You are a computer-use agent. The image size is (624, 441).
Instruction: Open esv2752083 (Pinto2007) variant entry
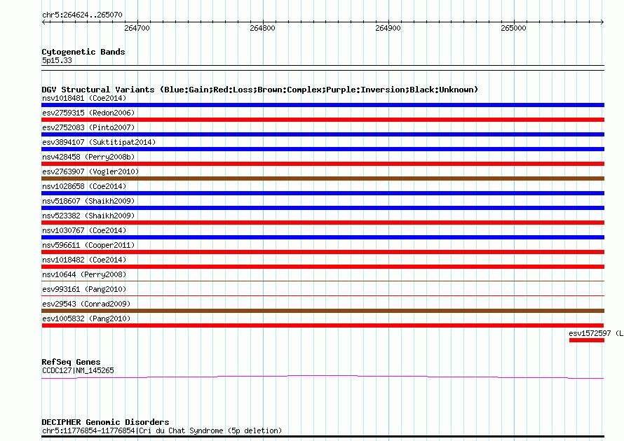88,127
